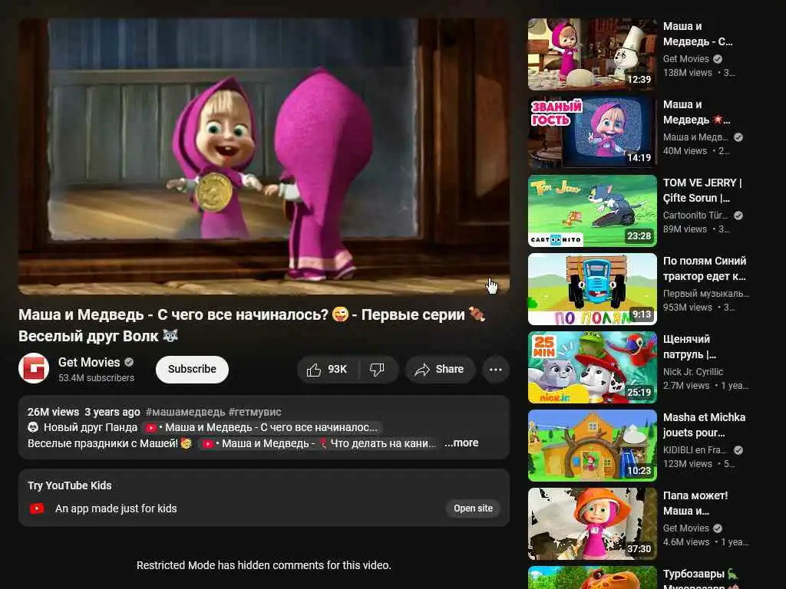Image resolution: width=786 pixels, height=589 pixels.
Task: Open the По полям Синий трактор thumbnail
Action: click(592, 289)
